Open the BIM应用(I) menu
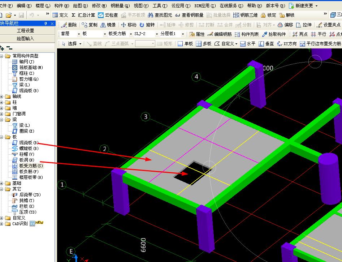The image size is (342, 262). 205,6
